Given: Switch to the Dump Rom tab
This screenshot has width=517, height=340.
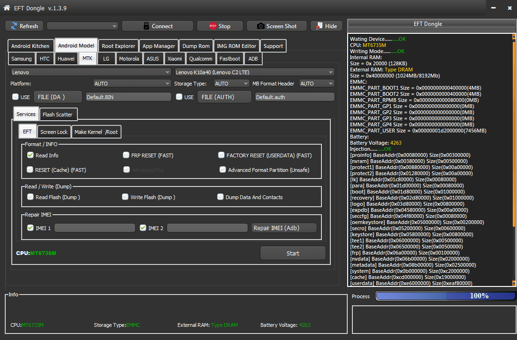Looking at the screenshot, I should 196,46.
